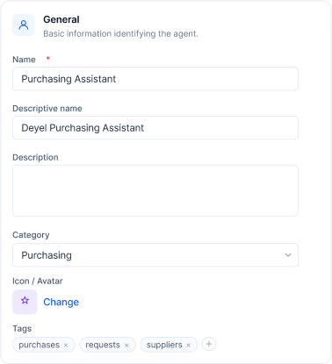Viewport: 332px width, 364px height.
Task: Click the star avatar icon
Action: pyautogui.click(x=25, y=302)
